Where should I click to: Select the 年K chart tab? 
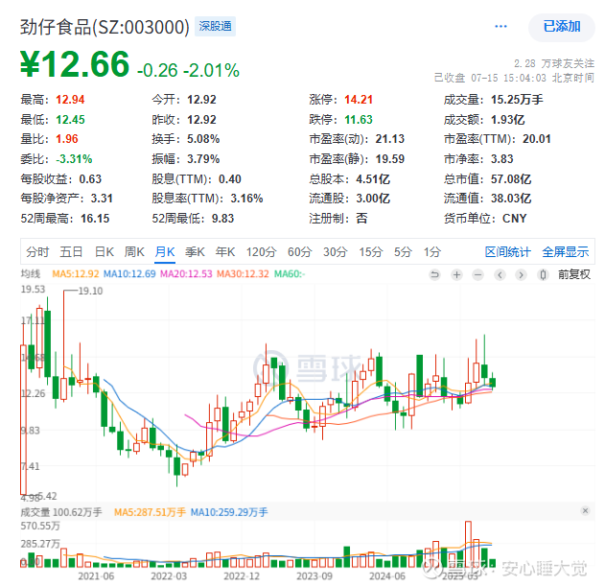tap(225, 252)
